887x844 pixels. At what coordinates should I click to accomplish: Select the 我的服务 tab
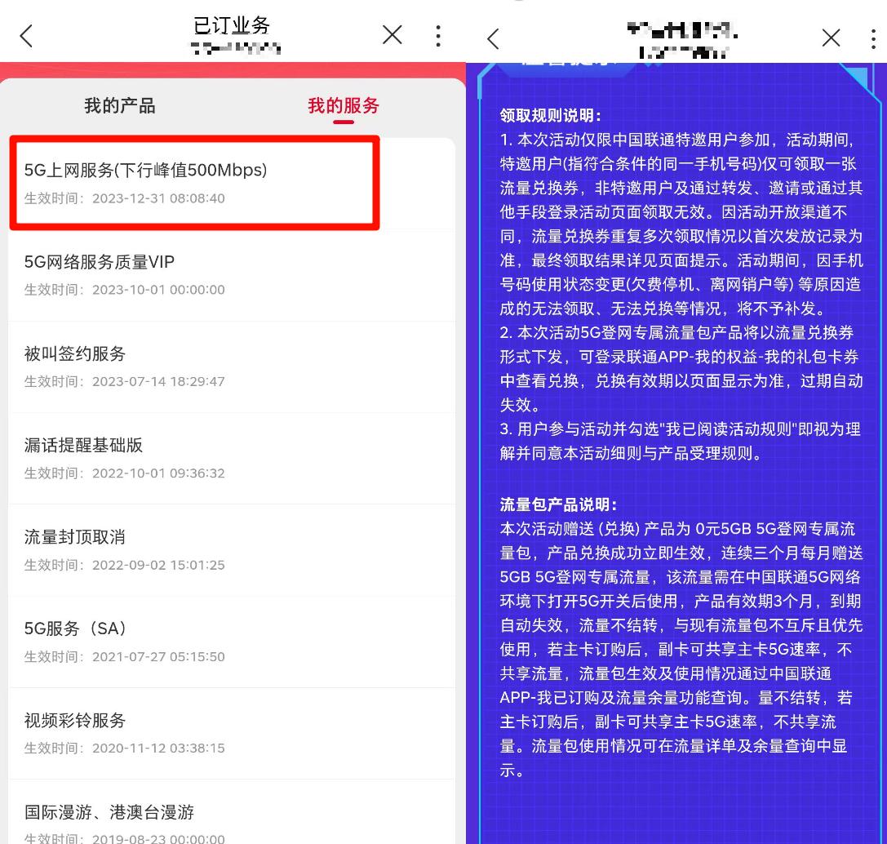(x=342, y=106)
